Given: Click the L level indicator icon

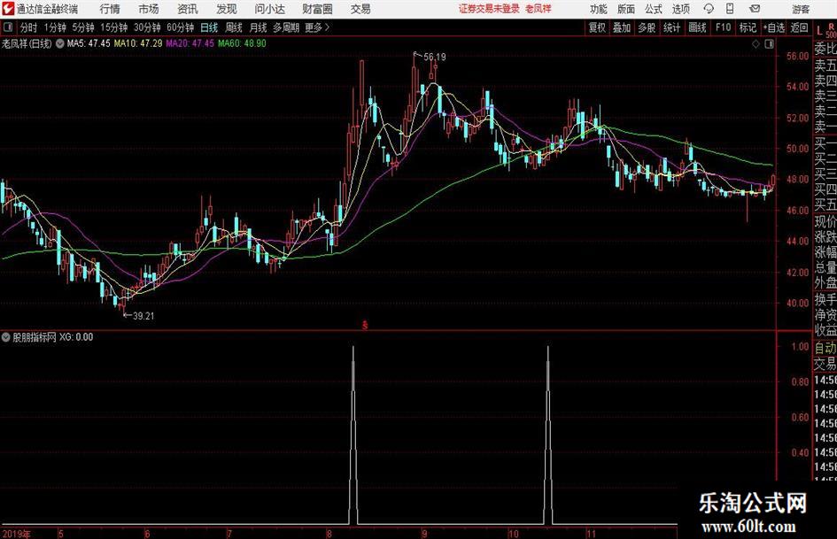Looking at the screenshot, I should [x=819, y=31].
